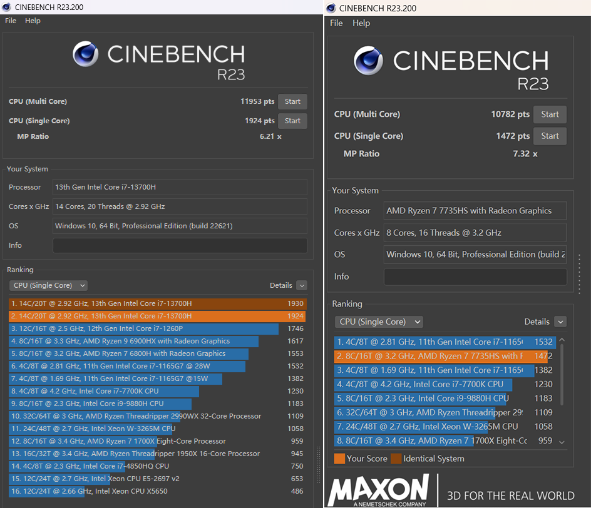Select rank 3 row scoring 1382 in Ryzen window
This screenshot has height=508, width=591.
pyautogui.click(x=445, y=370)
